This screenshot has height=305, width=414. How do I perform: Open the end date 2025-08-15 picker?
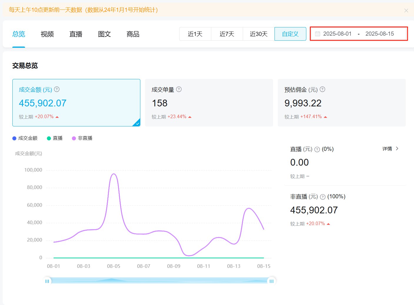[x=380, y=34]
